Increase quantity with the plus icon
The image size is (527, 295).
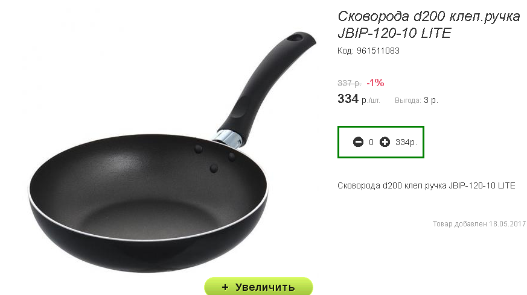385,142
